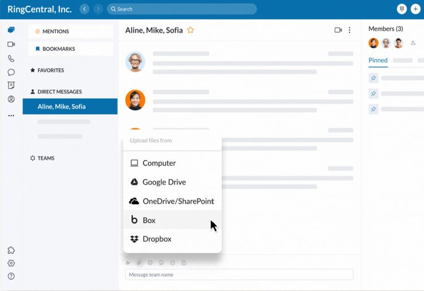This screenshot has width=424, height=291.
Task: Switch to the Pinned tab
Action: click(x=378, y=60)
